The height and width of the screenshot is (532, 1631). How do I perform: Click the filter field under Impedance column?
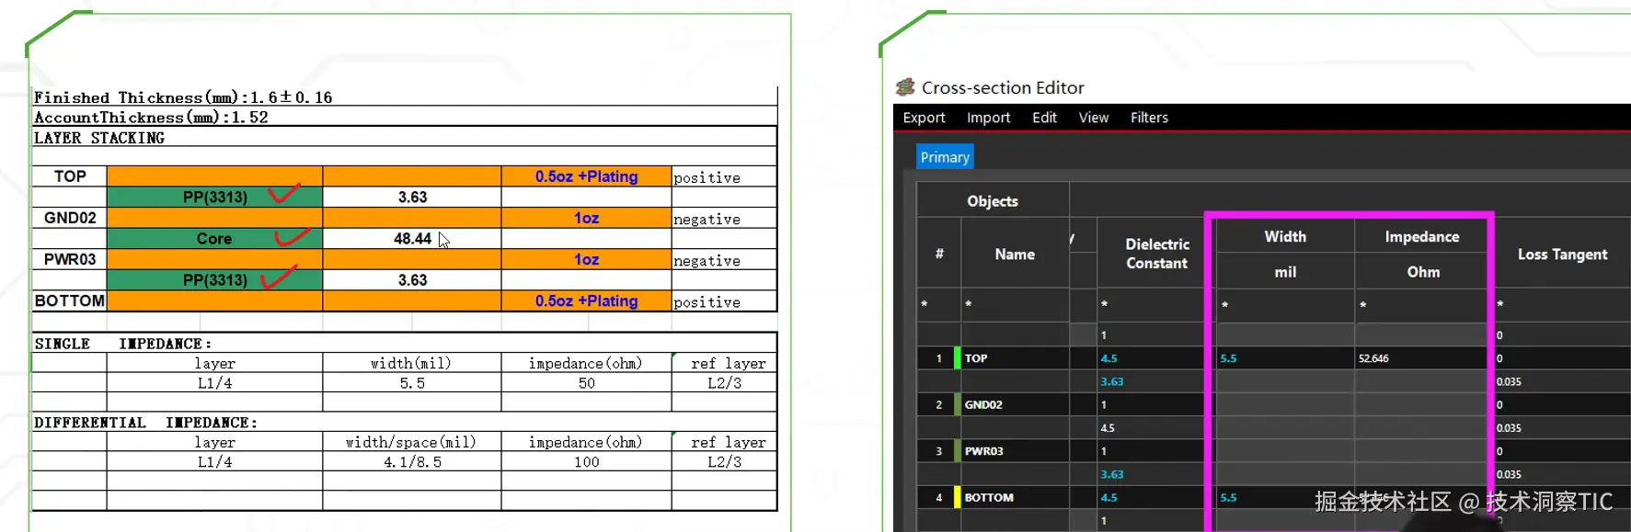tap(1422, 304)
